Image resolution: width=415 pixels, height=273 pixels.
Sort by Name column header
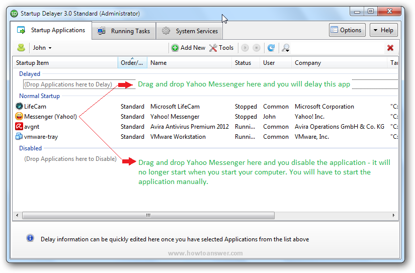pyautogui.click(x=189, y=63)
